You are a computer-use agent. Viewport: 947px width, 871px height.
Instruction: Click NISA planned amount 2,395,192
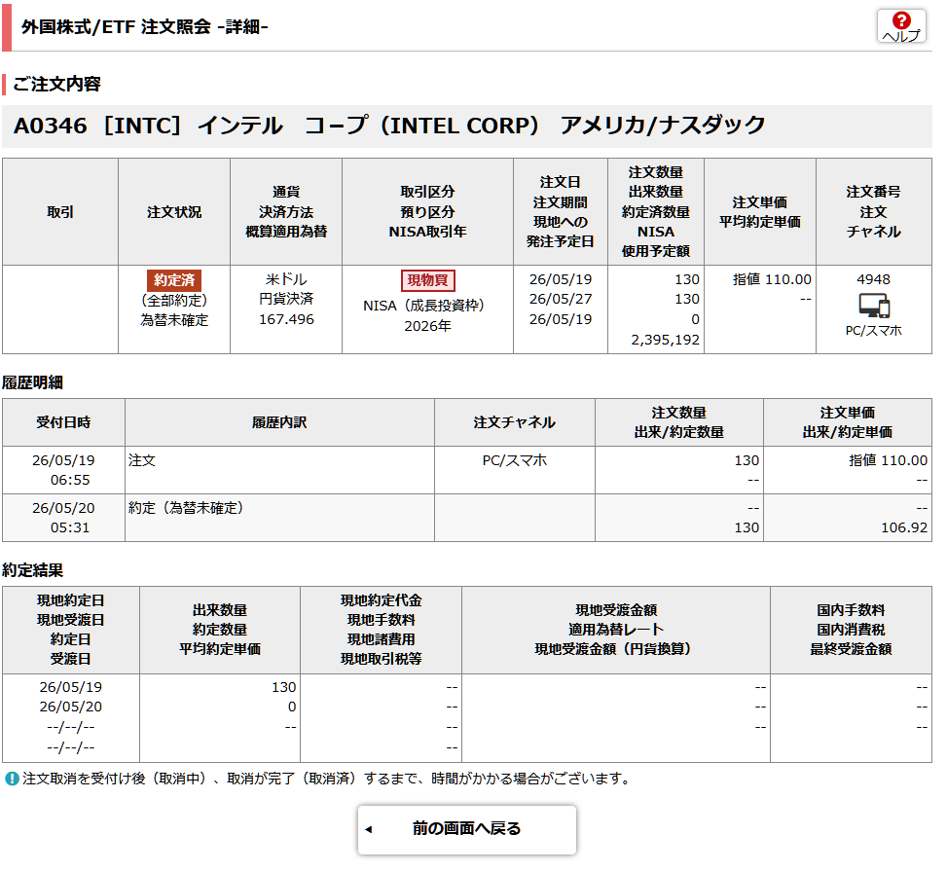(665, 340)
